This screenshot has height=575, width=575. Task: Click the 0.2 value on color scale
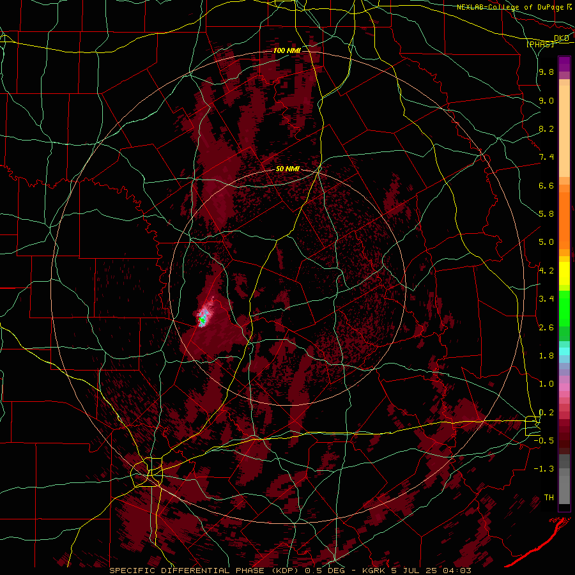click(546, 413)
